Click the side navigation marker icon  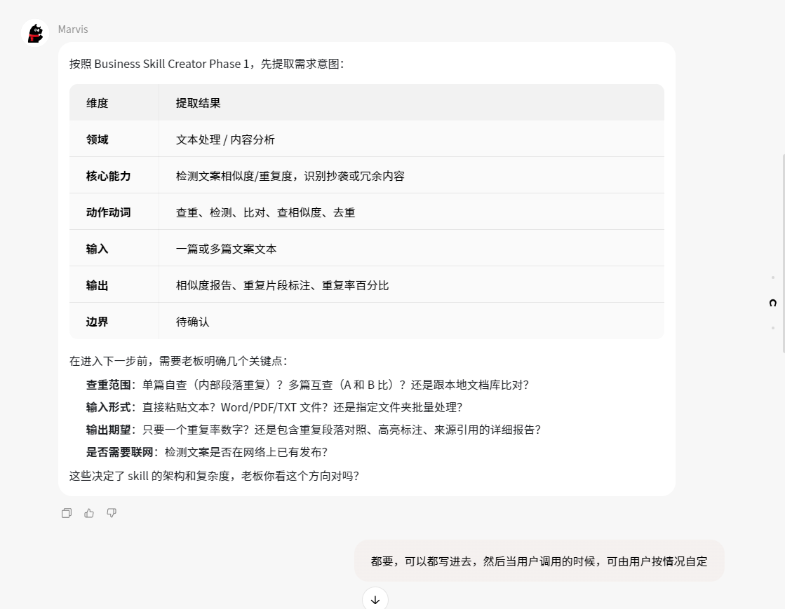coord(773,303)
